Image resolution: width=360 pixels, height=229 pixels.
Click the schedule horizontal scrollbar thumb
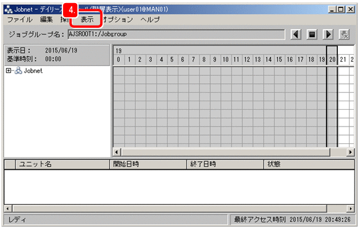click(225, 152)
